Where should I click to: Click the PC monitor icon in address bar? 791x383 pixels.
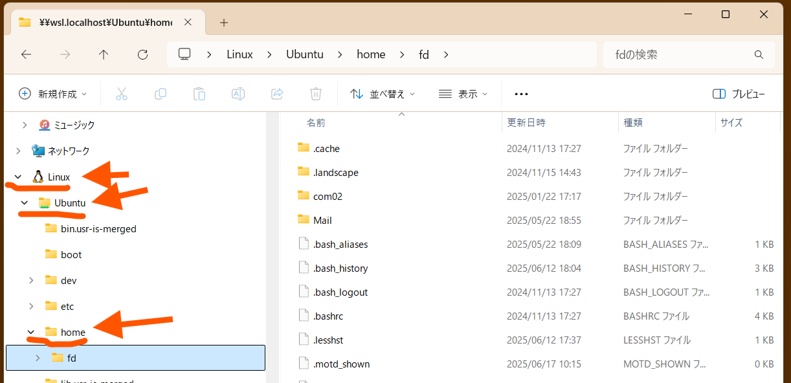tap(185, 54)
